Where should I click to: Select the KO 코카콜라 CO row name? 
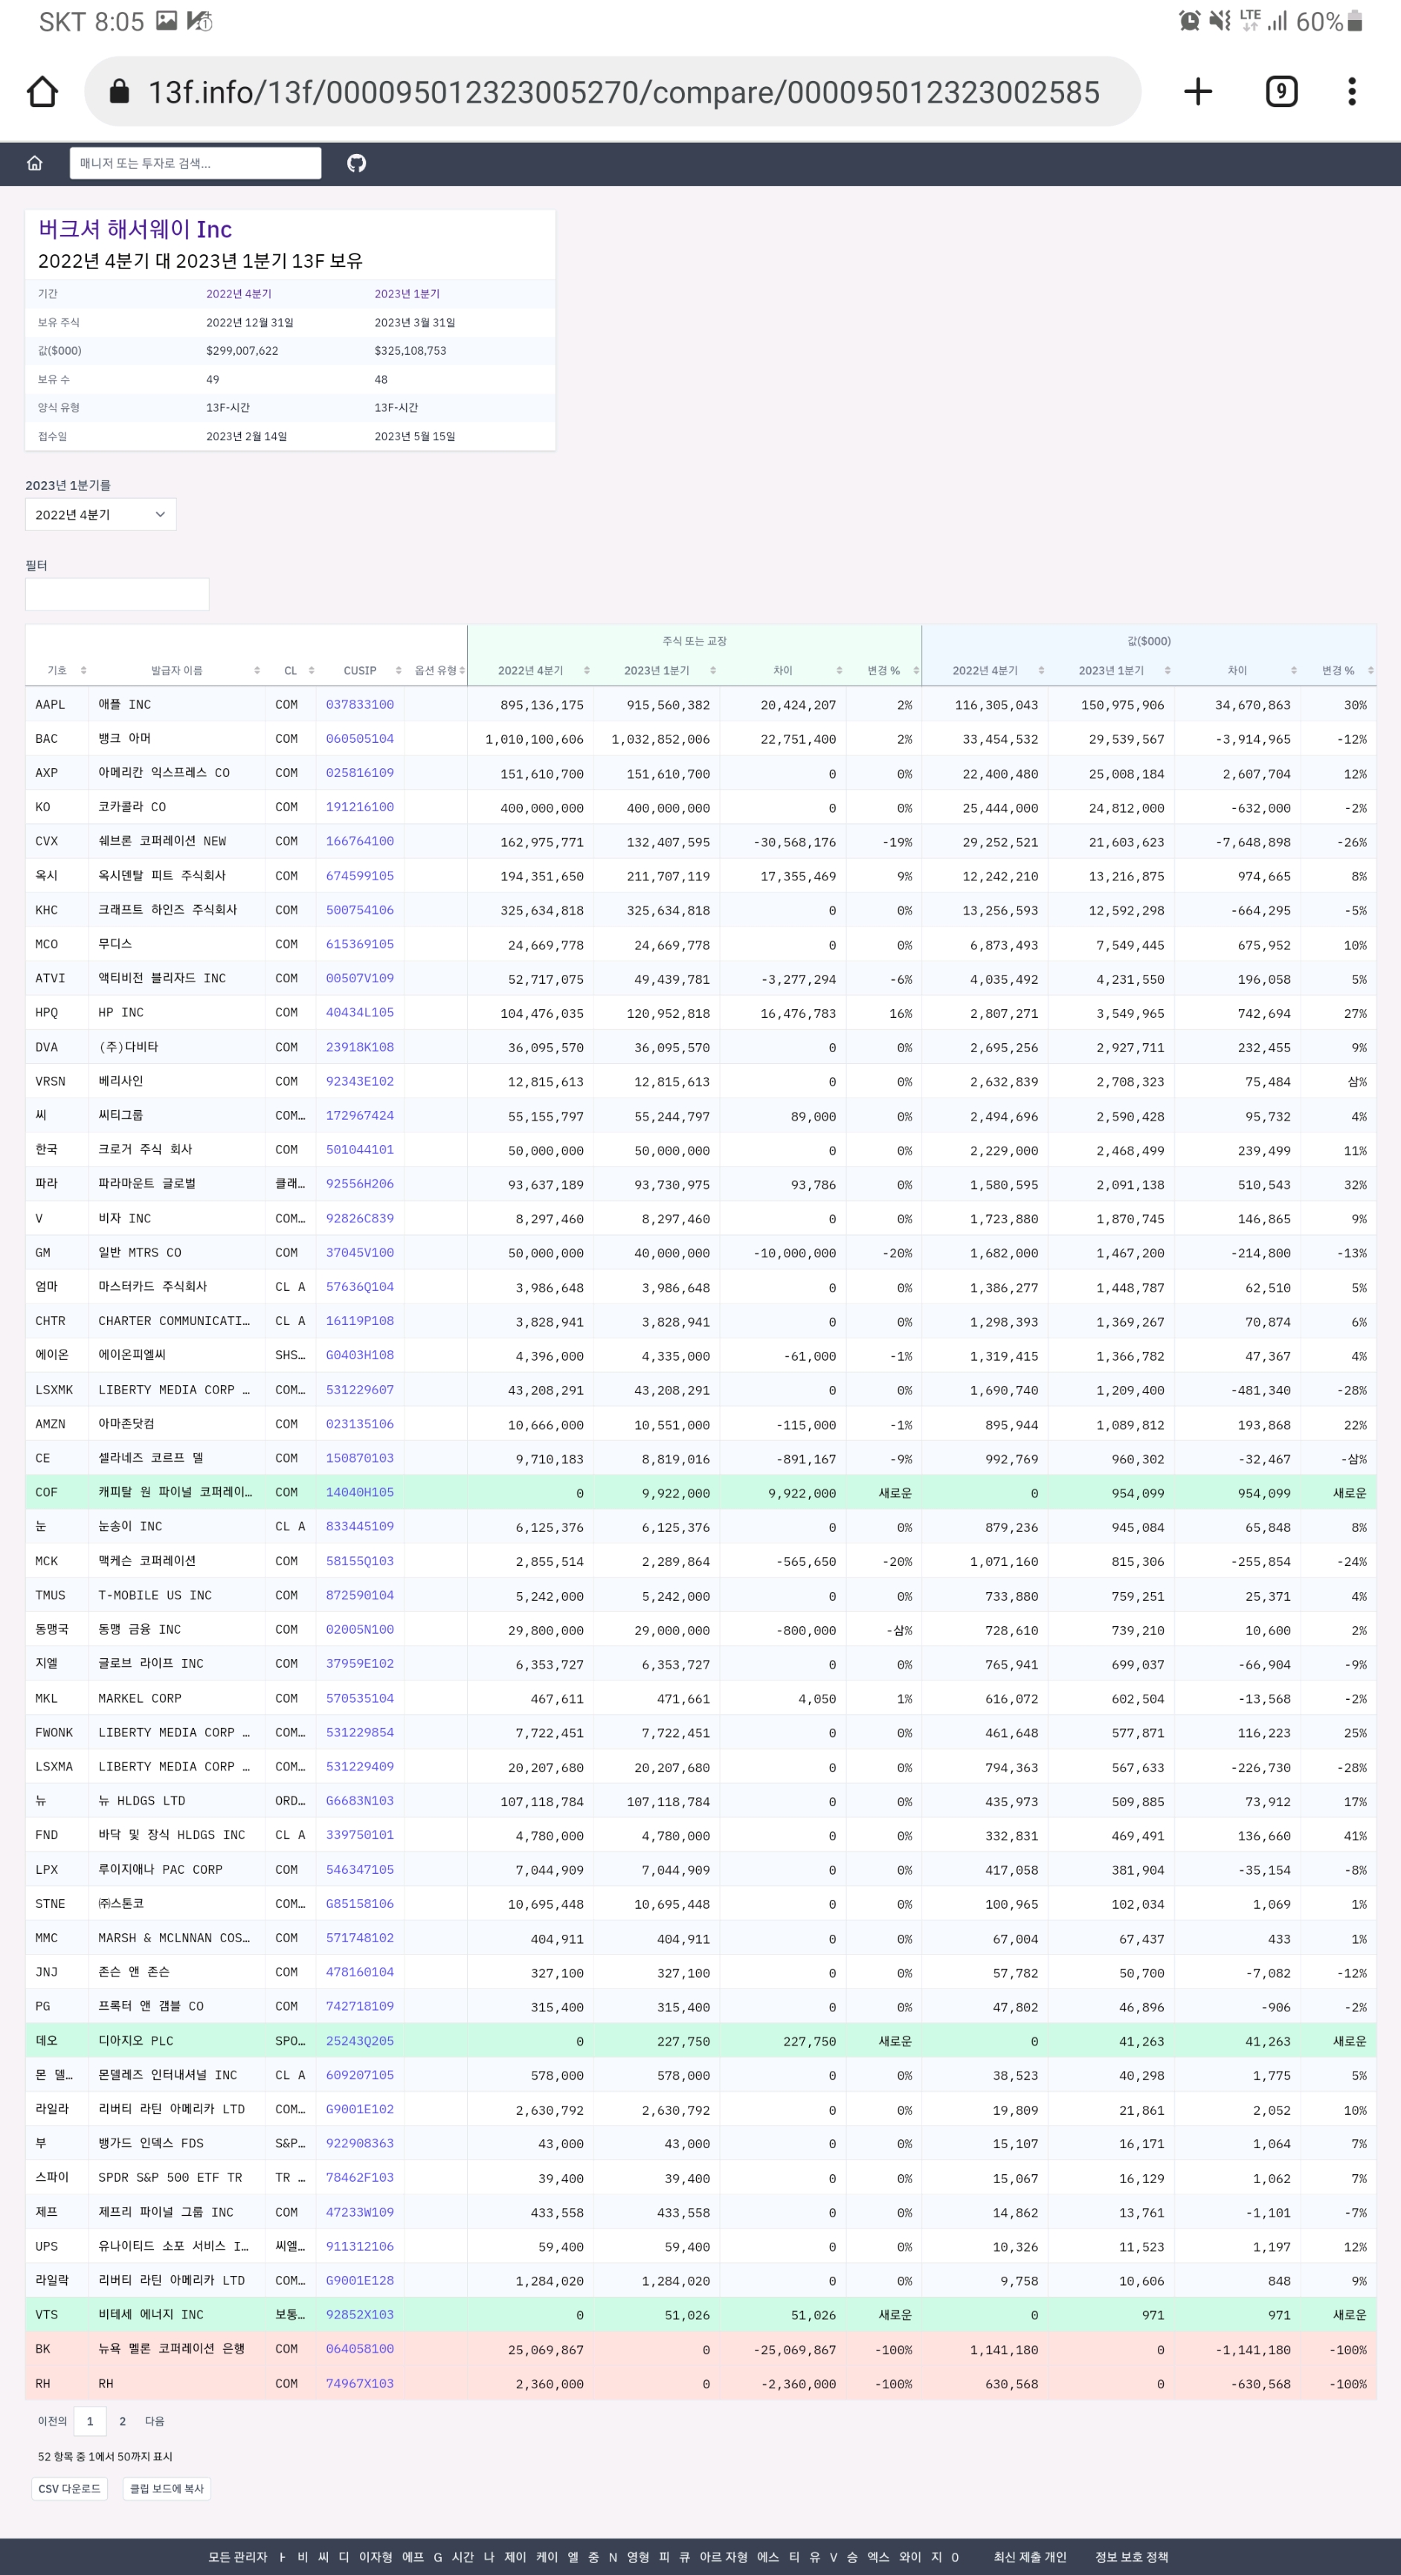(x=132, y=807)
